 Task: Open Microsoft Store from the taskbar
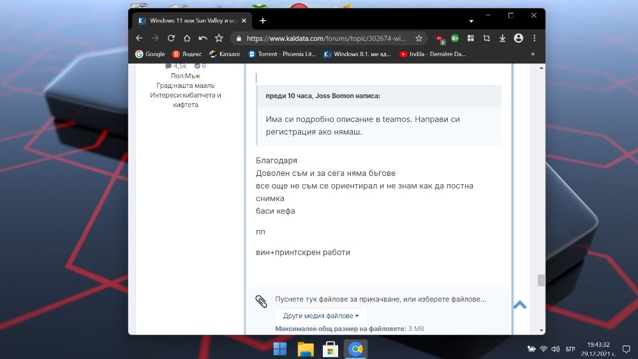tap(330, 349)
